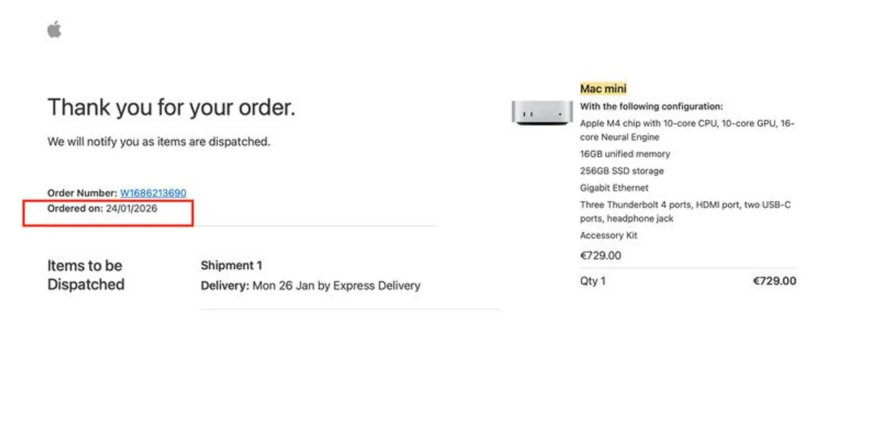878x425 pixels.
Task: Click the Order Number label
Action: tap(82, 193)
